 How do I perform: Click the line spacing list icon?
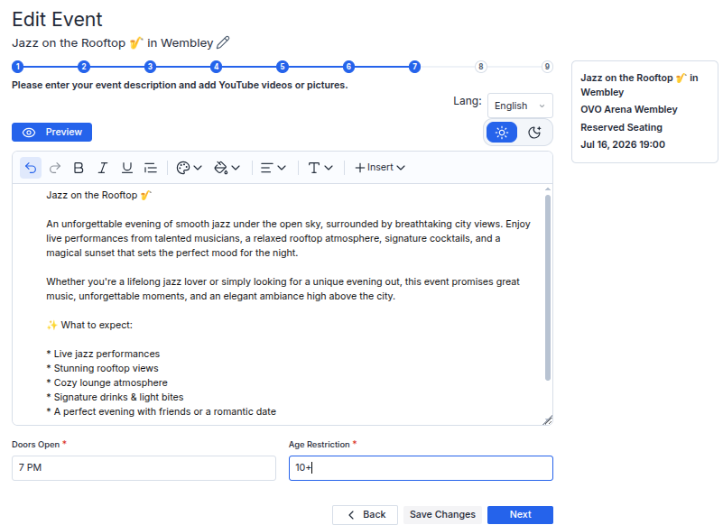[151, 168]
